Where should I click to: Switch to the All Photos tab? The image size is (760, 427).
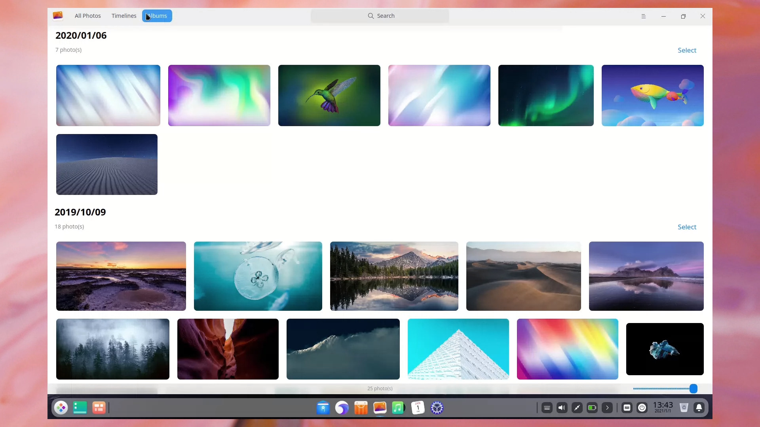(x=87, y=16)
